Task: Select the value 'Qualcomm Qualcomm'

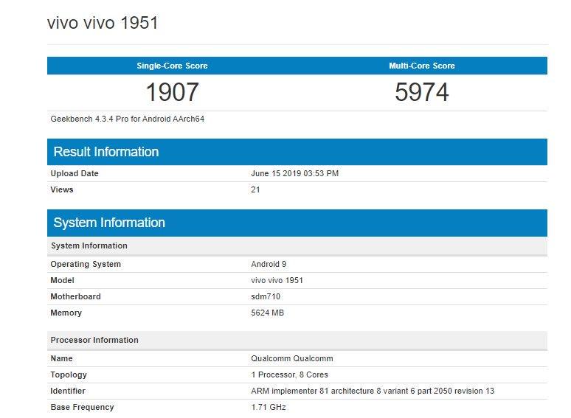Action: [292, 359]
